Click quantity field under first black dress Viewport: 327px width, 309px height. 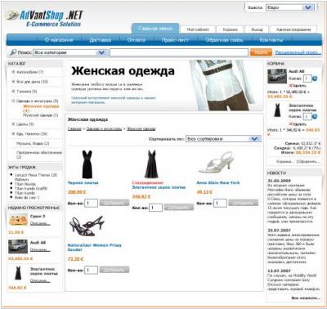coord(91,203)
